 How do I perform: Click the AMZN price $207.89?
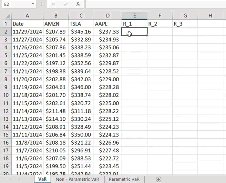(x=56, y=32)
